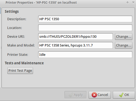Click the Printer State field showing Idle

(x=85, y=54)
